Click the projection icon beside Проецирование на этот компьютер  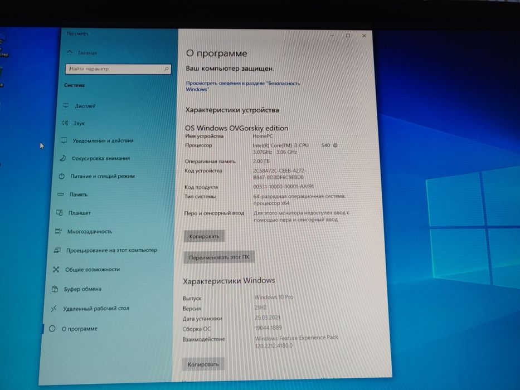click(57, 250)
